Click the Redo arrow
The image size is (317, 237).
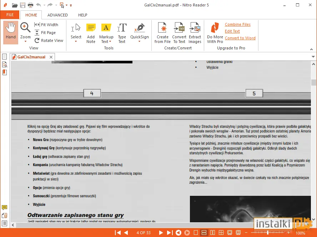pyautogui.click(x=50, y=5)
